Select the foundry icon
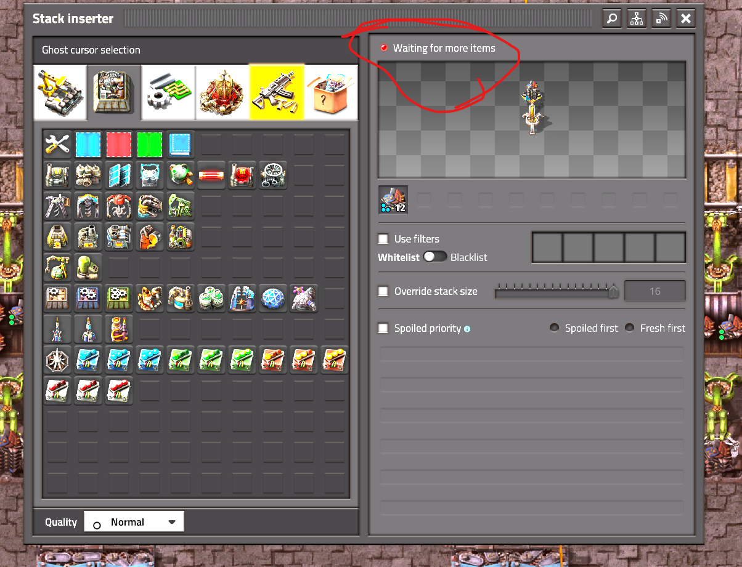Screen dimensions: 742x567 151,237
